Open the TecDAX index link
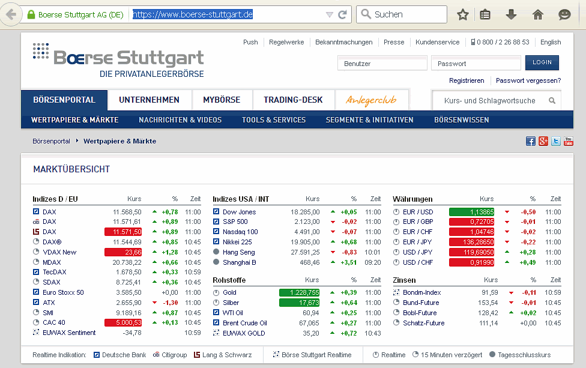Screen dimensions: 586x368 tap(55, 272)
